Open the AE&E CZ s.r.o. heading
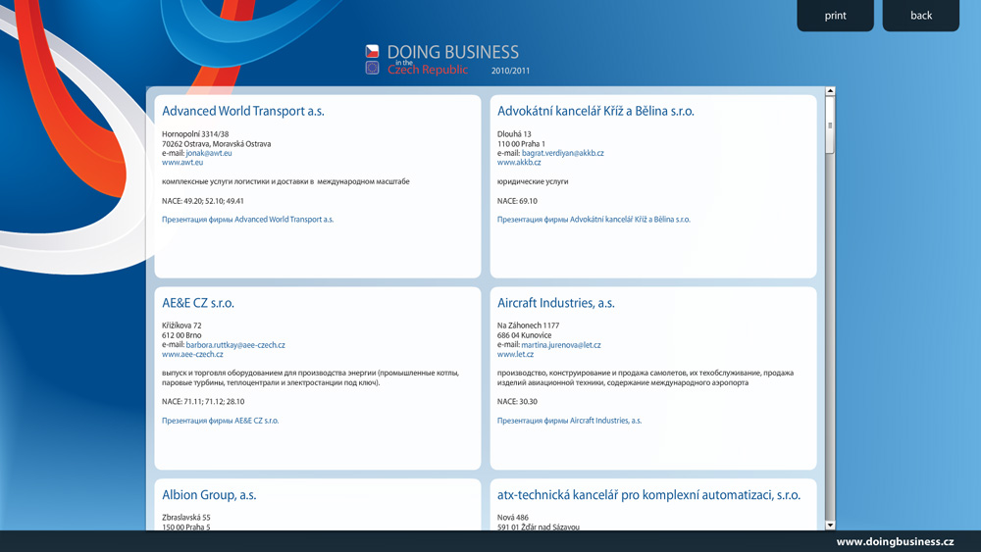The height and width of the screenshot is (552, 981). click(x=198, y=303)
